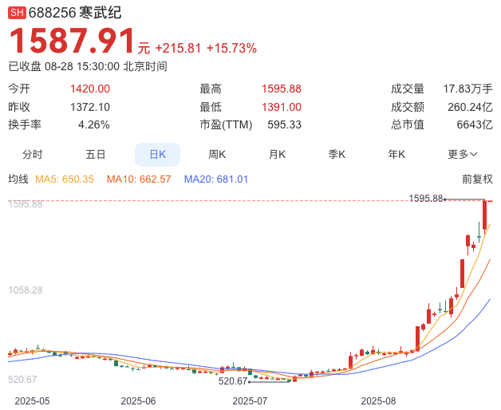Click the chevron next to 更多

[474, 155]
